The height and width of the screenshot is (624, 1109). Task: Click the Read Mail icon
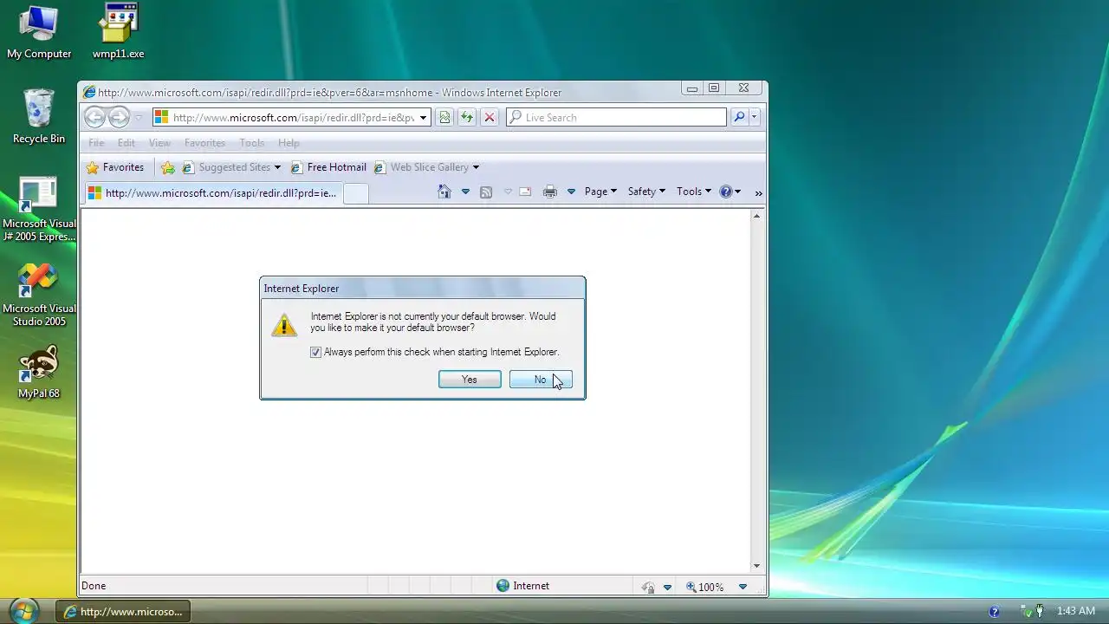(525, 192)
